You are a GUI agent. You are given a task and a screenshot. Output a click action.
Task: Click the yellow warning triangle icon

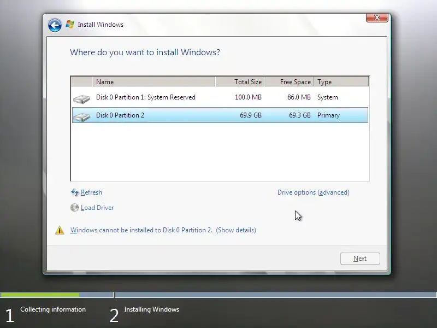point(60,230)
